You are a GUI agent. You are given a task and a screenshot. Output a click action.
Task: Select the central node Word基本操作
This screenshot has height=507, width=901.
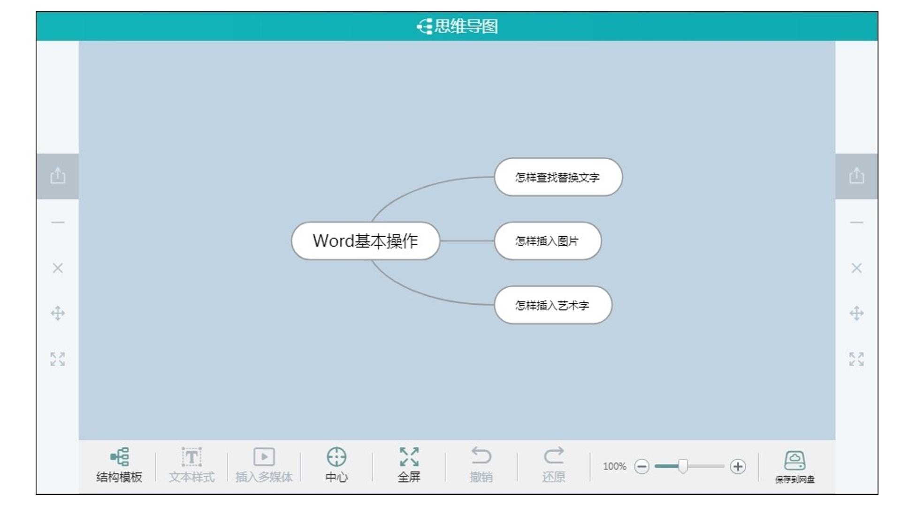pos(365,241)
